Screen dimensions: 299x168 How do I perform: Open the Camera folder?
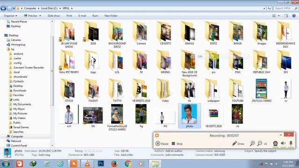tap(141, 33)
